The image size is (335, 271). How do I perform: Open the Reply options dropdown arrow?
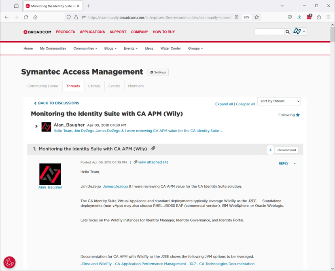pos(295,163)
